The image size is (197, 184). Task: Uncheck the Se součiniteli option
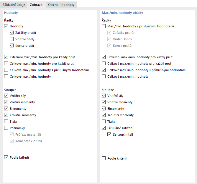109,135
